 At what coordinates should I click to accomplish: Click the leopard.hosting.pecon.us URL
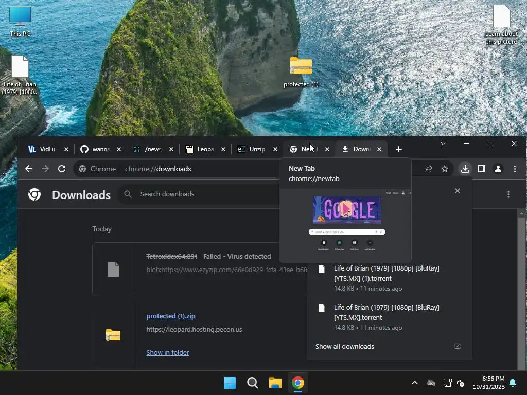click(194, 330)
